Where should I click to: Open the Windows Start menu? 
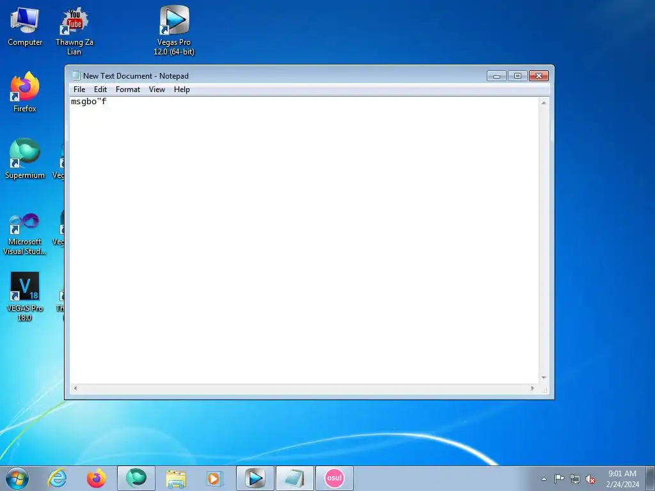(x=17, y=478)
